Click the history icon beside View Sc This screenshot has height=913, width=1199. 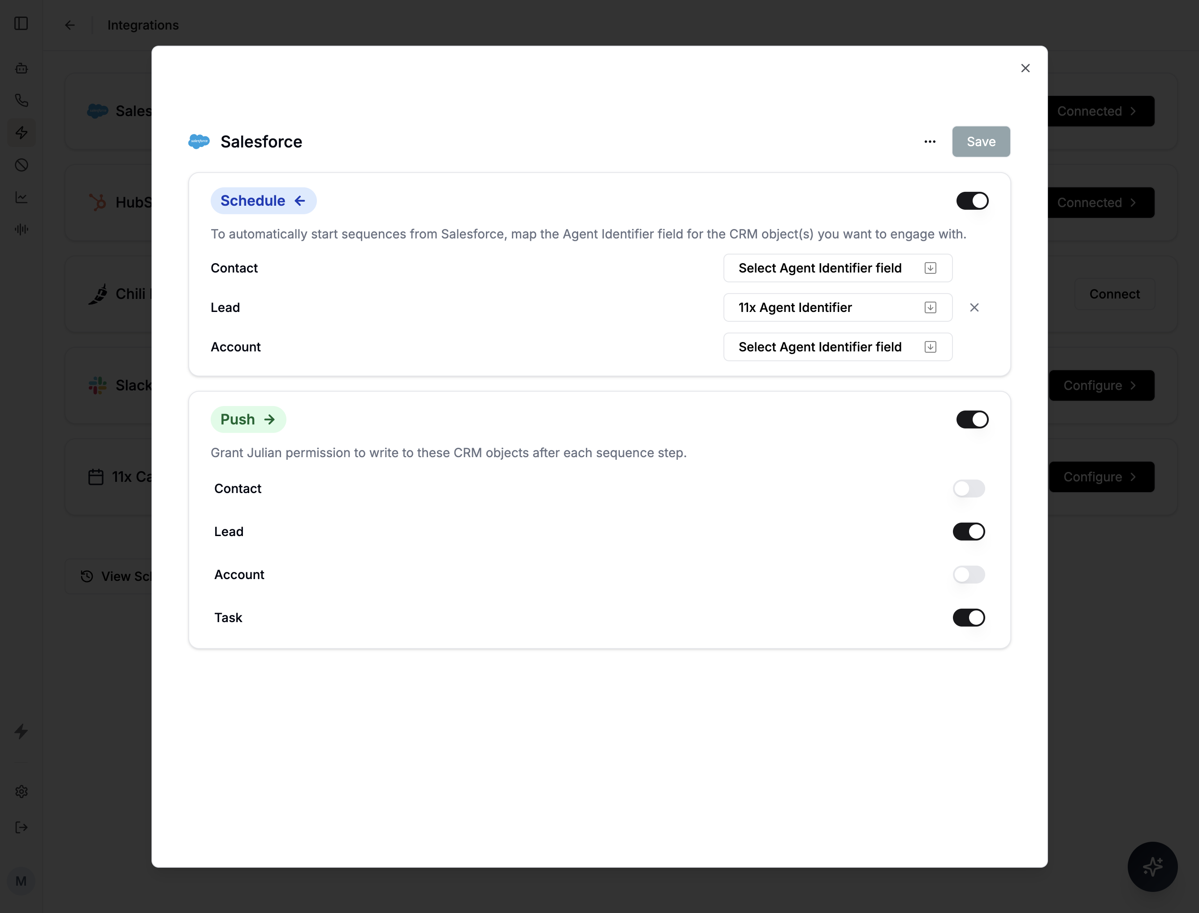[x=87, y=576]
